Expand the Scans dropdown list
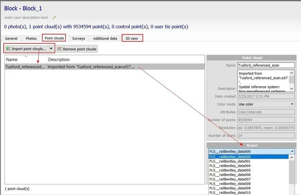Screen dimensions: 301x195 (292, 151)
